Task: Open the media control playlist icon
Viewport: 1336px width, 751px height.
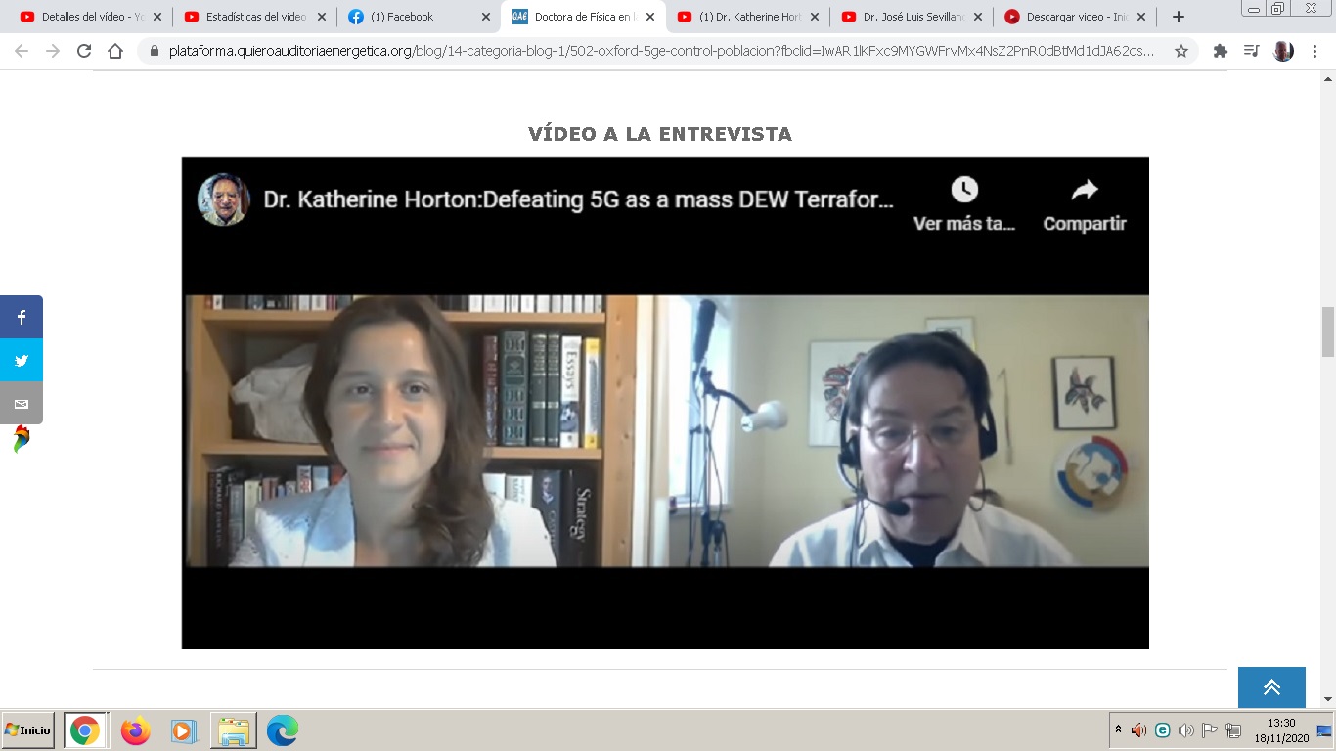Action: 1251,51
